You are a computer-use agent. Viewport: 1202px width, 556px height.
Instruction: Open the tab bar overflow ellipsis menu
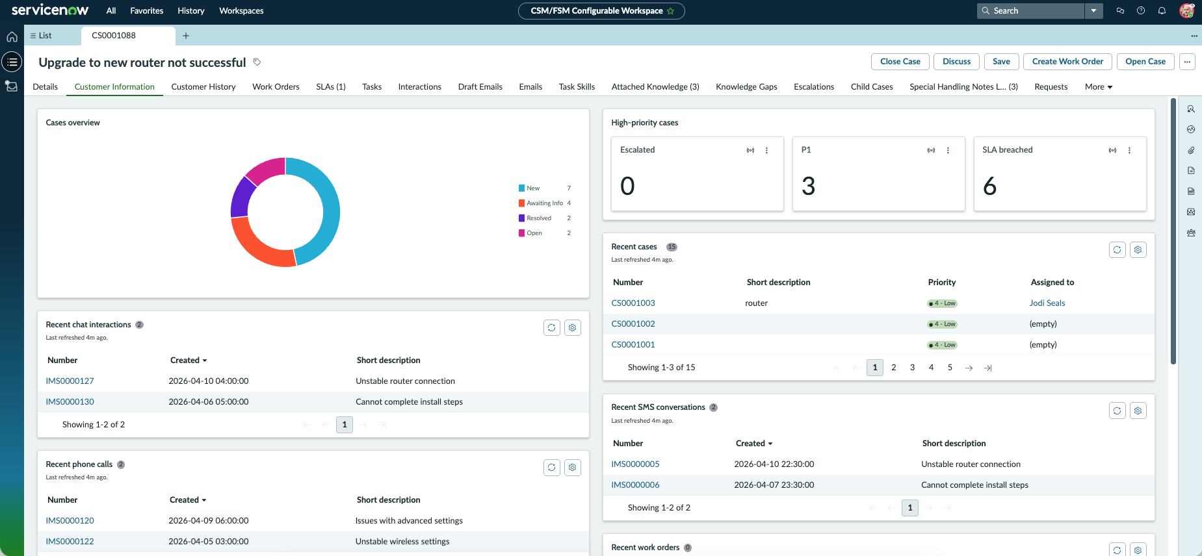coord(1194,36)
